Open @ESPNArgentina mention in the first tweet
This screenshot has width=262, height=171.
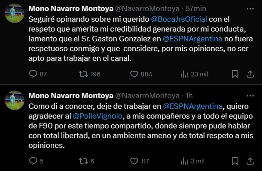(x=192, y=39)
